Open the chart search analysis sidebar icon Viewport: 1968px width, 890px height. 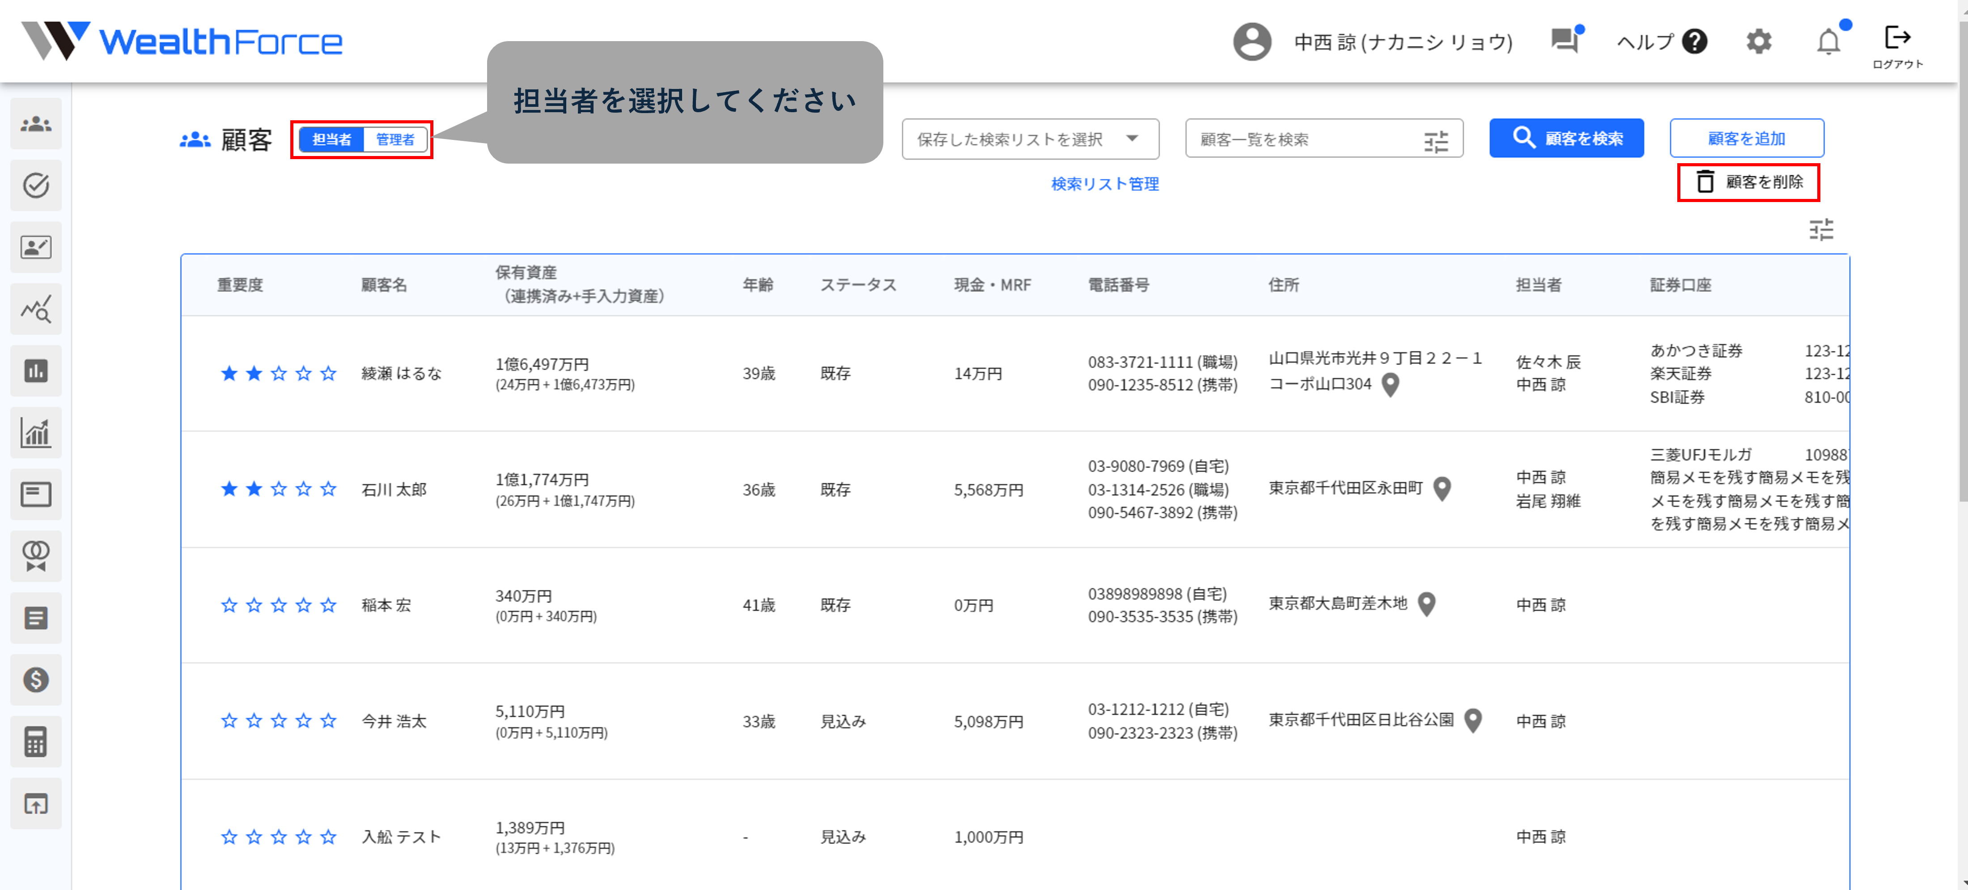[35, 309]
